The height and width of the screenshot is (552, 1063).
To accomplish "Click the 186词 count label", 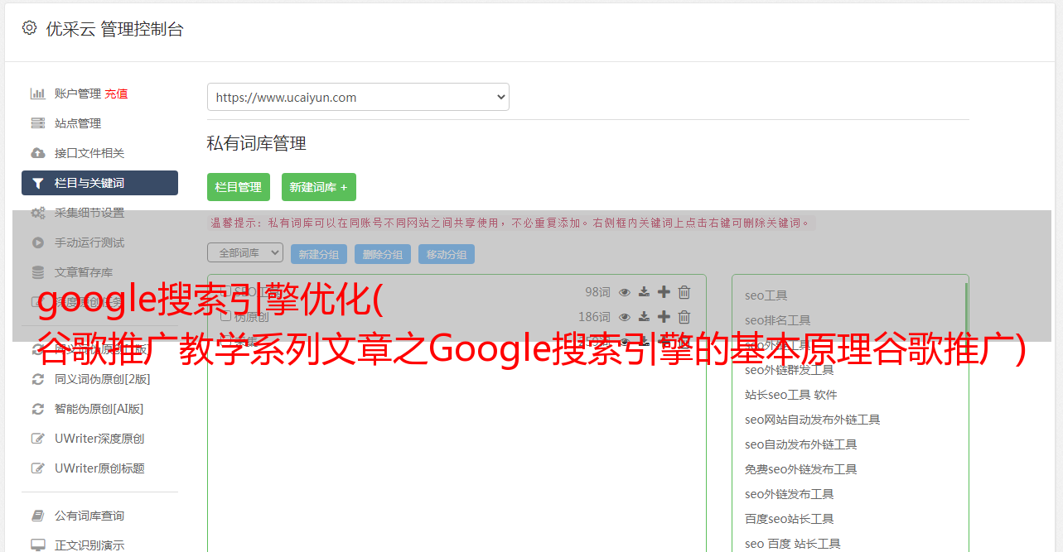I will pyautogui.click(x=594, y=317).
